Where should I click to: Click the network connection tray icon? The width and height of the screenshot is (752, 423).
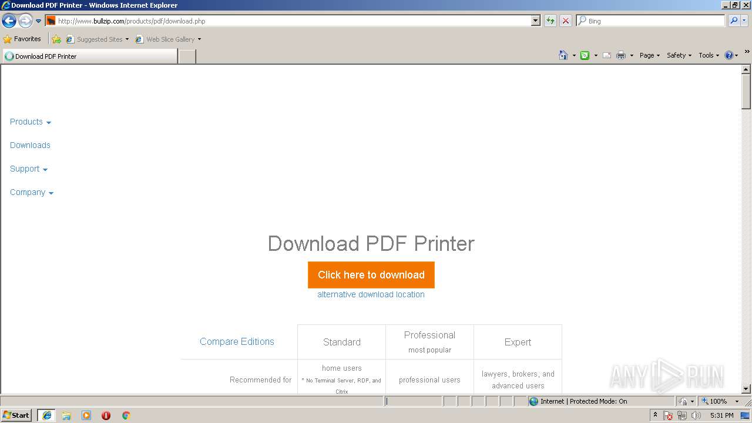coord(682,415)
